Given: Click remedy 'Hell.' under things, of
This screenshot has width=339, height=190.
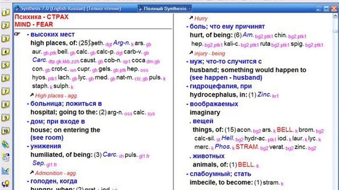Looking at the screenshot, I should 228,138.
